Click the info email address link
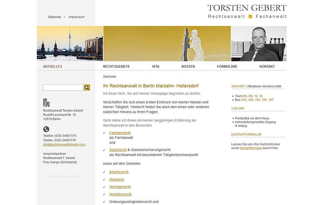Viewport: 320px width, 205px height. point(64,144)
